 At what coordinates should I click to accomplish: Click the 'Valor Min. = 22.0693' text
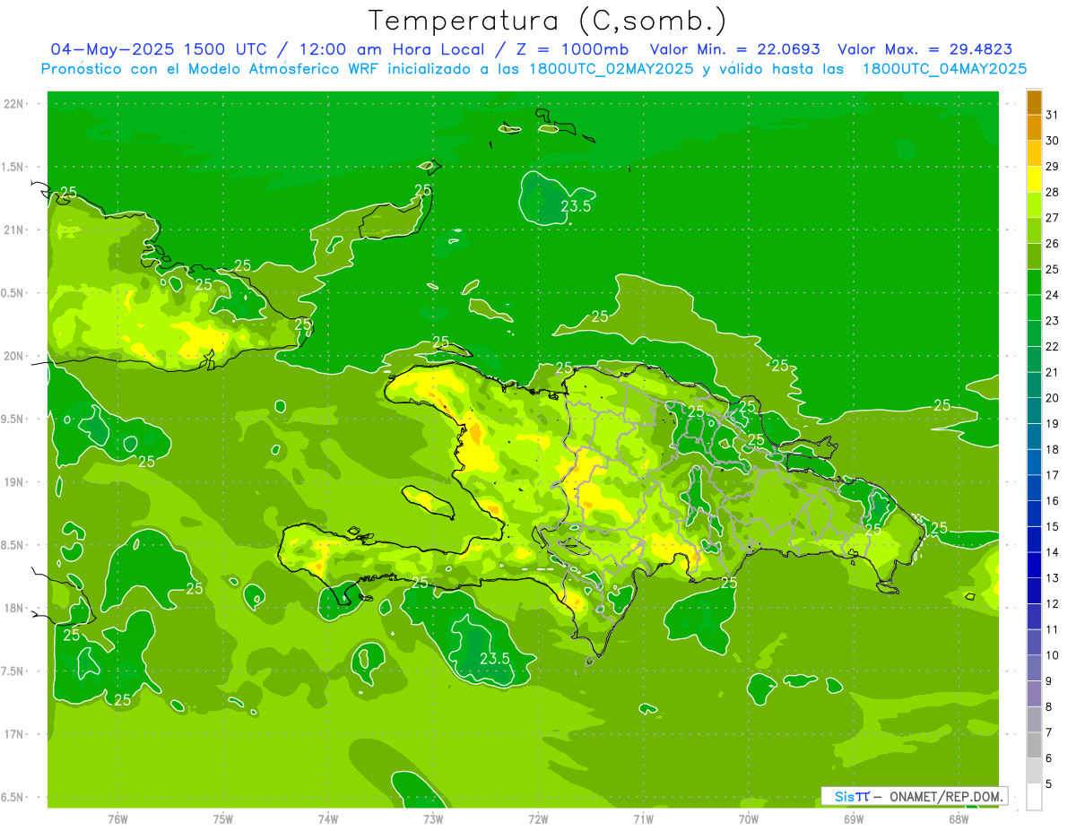point(733,49)
